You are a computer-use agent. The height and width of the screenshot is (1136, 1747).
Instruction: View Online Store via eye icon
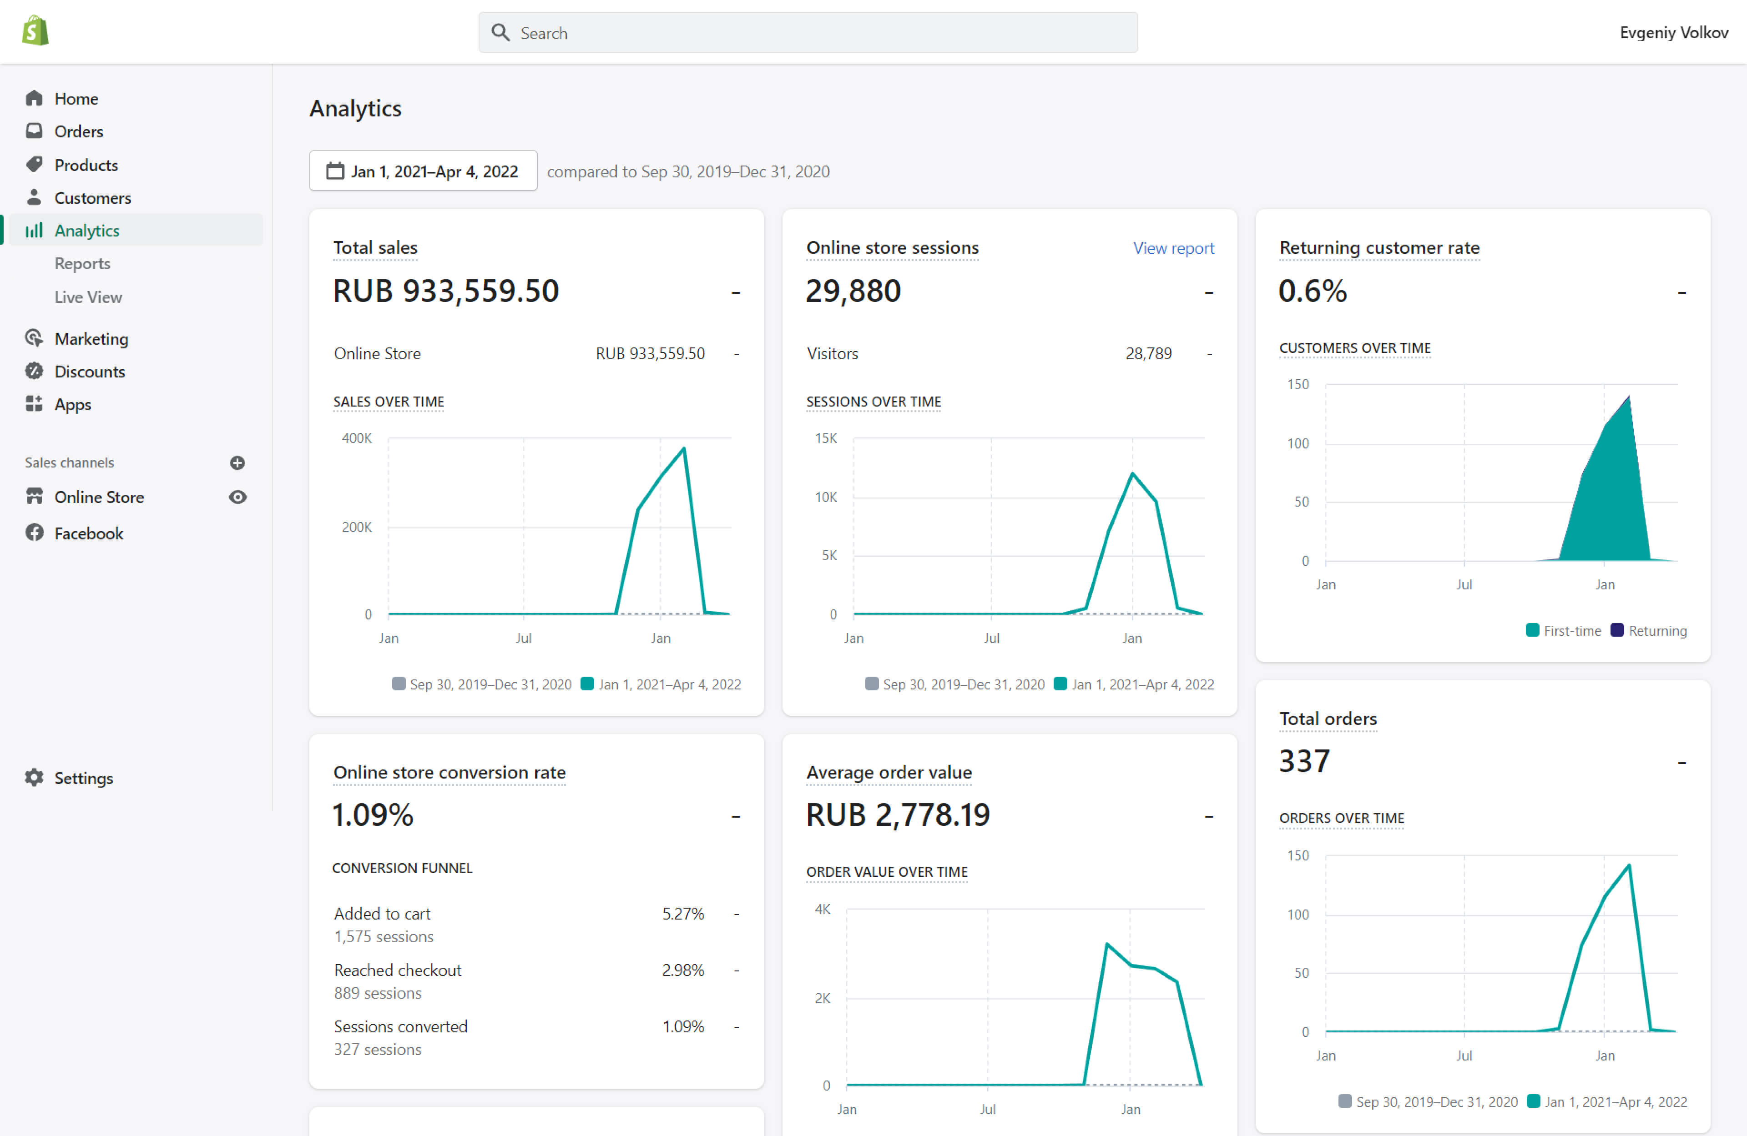[237, 497]
